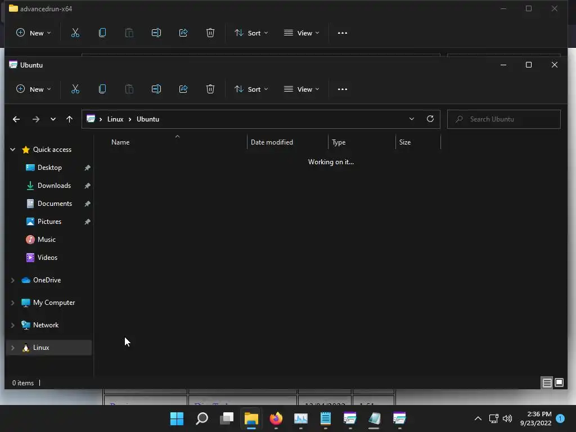Click Copy icon in Ubuntu window toolbar
Viewport: 576px width, 432px height.
click(102, 89)
